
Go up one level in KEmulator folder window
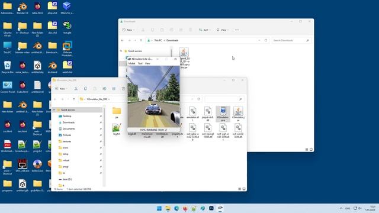click(x=74, y=99)
